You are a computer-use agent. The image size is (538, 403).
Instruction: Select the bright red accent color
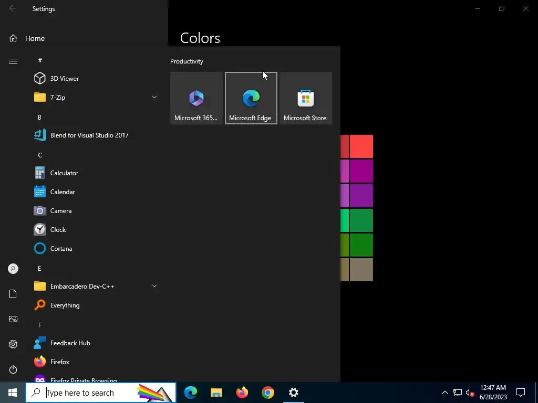click(x=361, y=146)
